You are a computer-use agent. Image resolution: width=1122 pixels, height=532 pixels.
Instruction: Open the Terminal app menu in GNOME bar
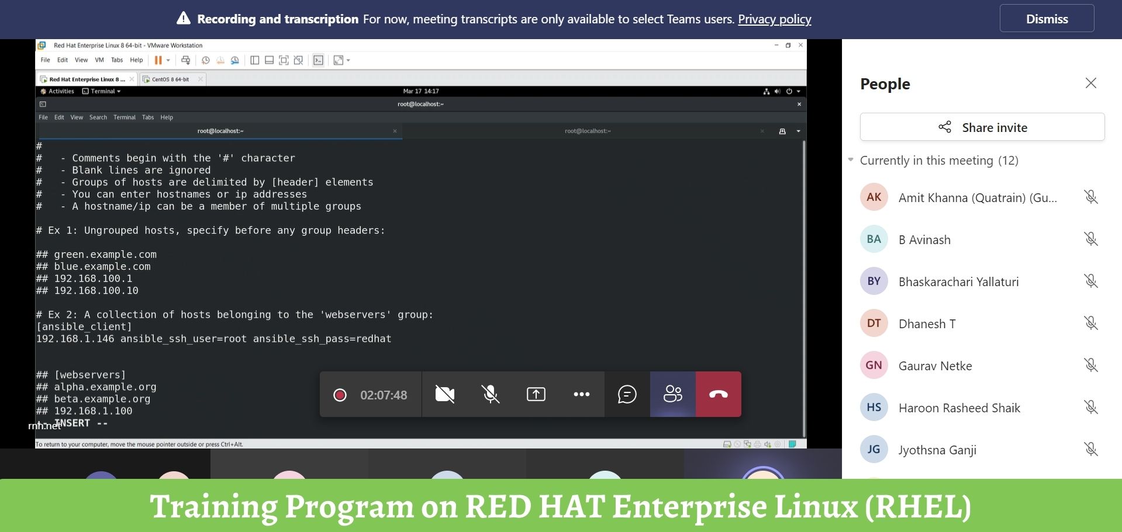point(102,91)
